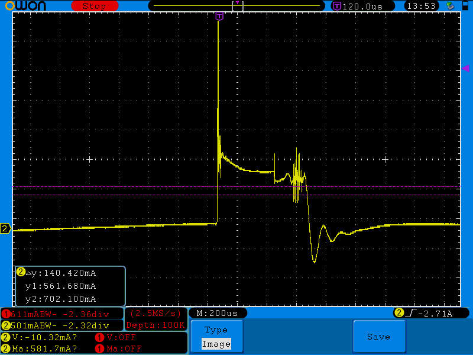Screen dimensions: 473x355
Task: Click the channel 2 ground reference marker
Action: (5, 228)
